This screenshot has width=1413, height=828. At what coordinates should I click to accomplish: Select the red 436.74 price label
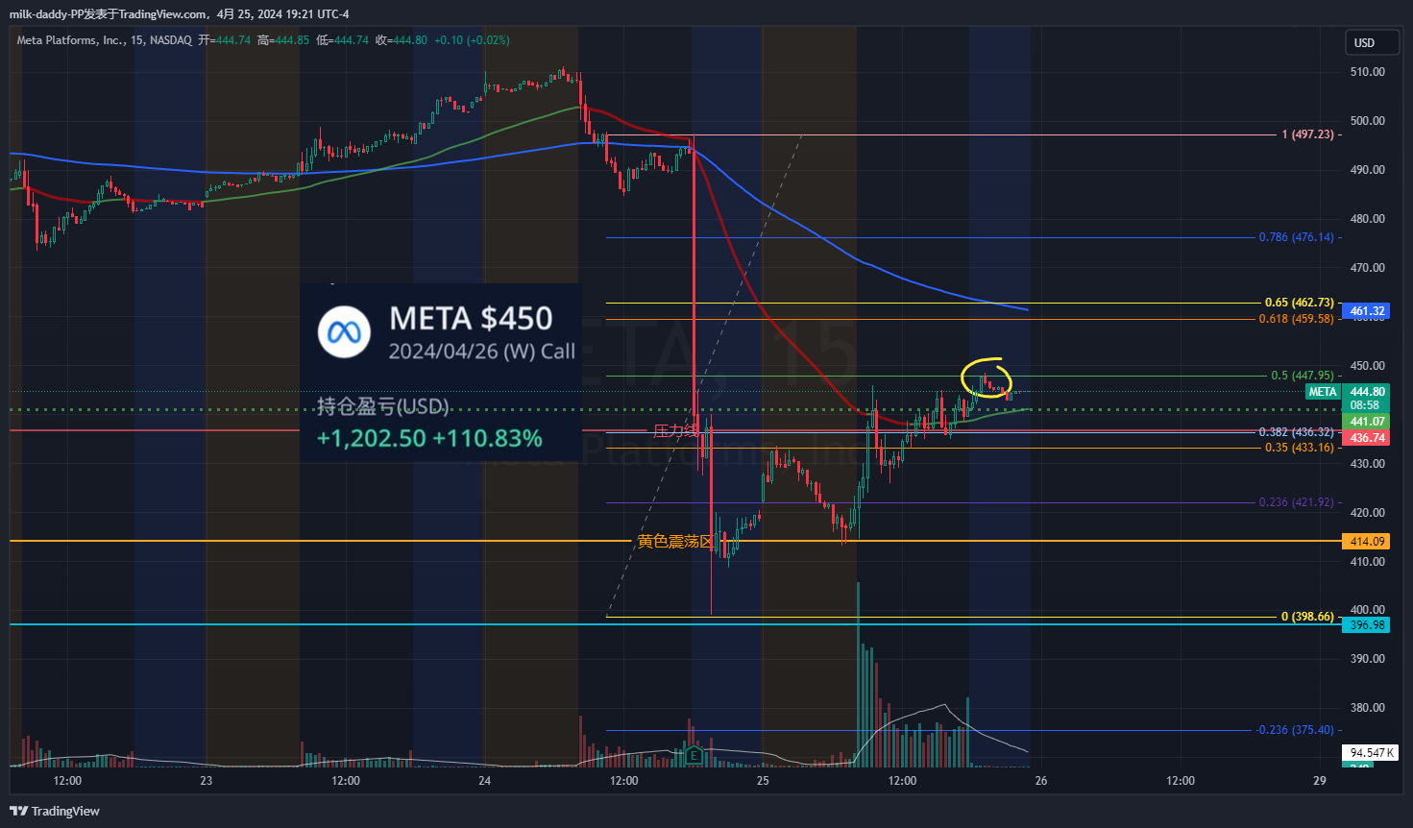tap(1365, 437)
